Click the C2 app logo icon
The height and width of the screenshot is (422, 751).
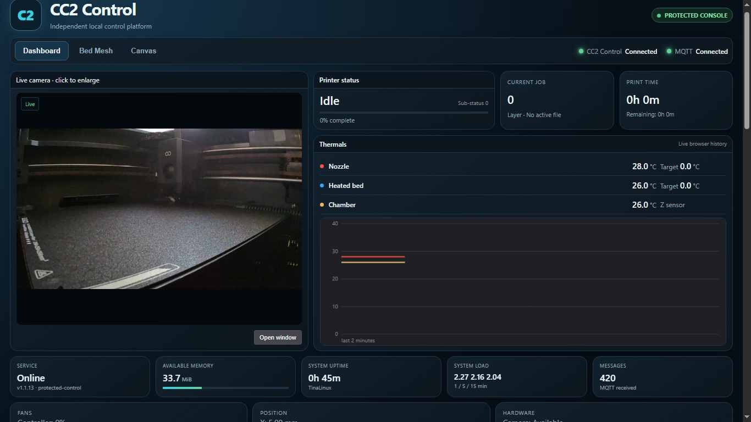click(x=26, y=15)
